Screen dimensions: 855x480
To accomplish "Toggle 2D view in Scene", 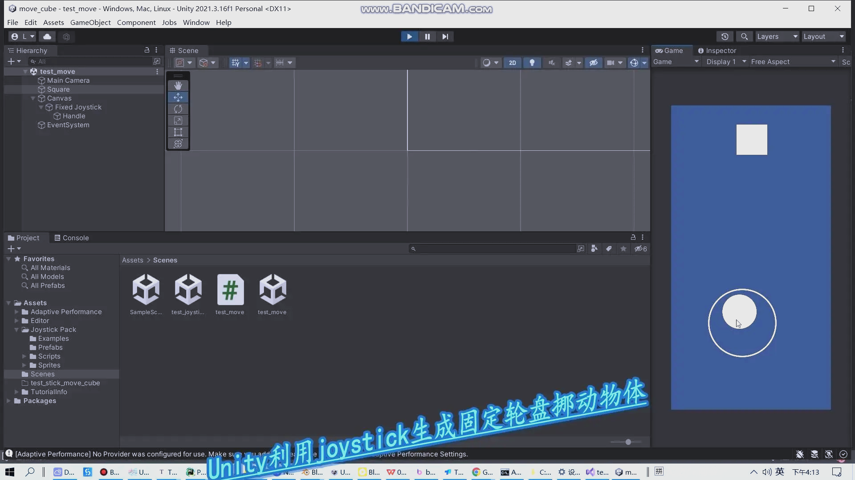I will [x=513, y=63].
